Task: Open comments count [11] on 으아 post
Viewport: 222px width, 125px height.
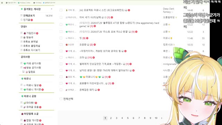Action: (90, 58)
